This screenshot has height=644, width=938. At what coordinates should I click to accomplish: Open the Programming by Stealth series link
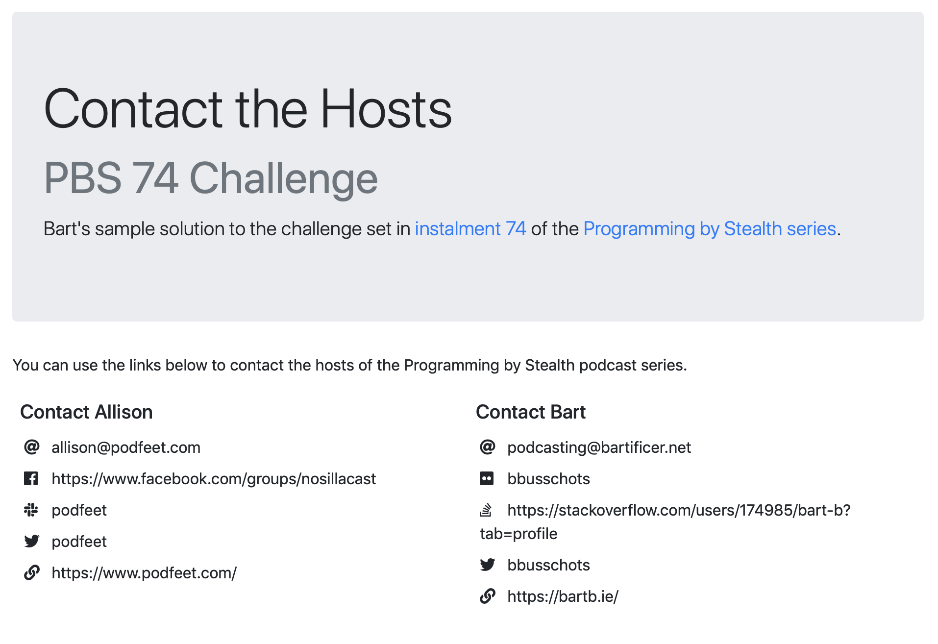(710, 229)
